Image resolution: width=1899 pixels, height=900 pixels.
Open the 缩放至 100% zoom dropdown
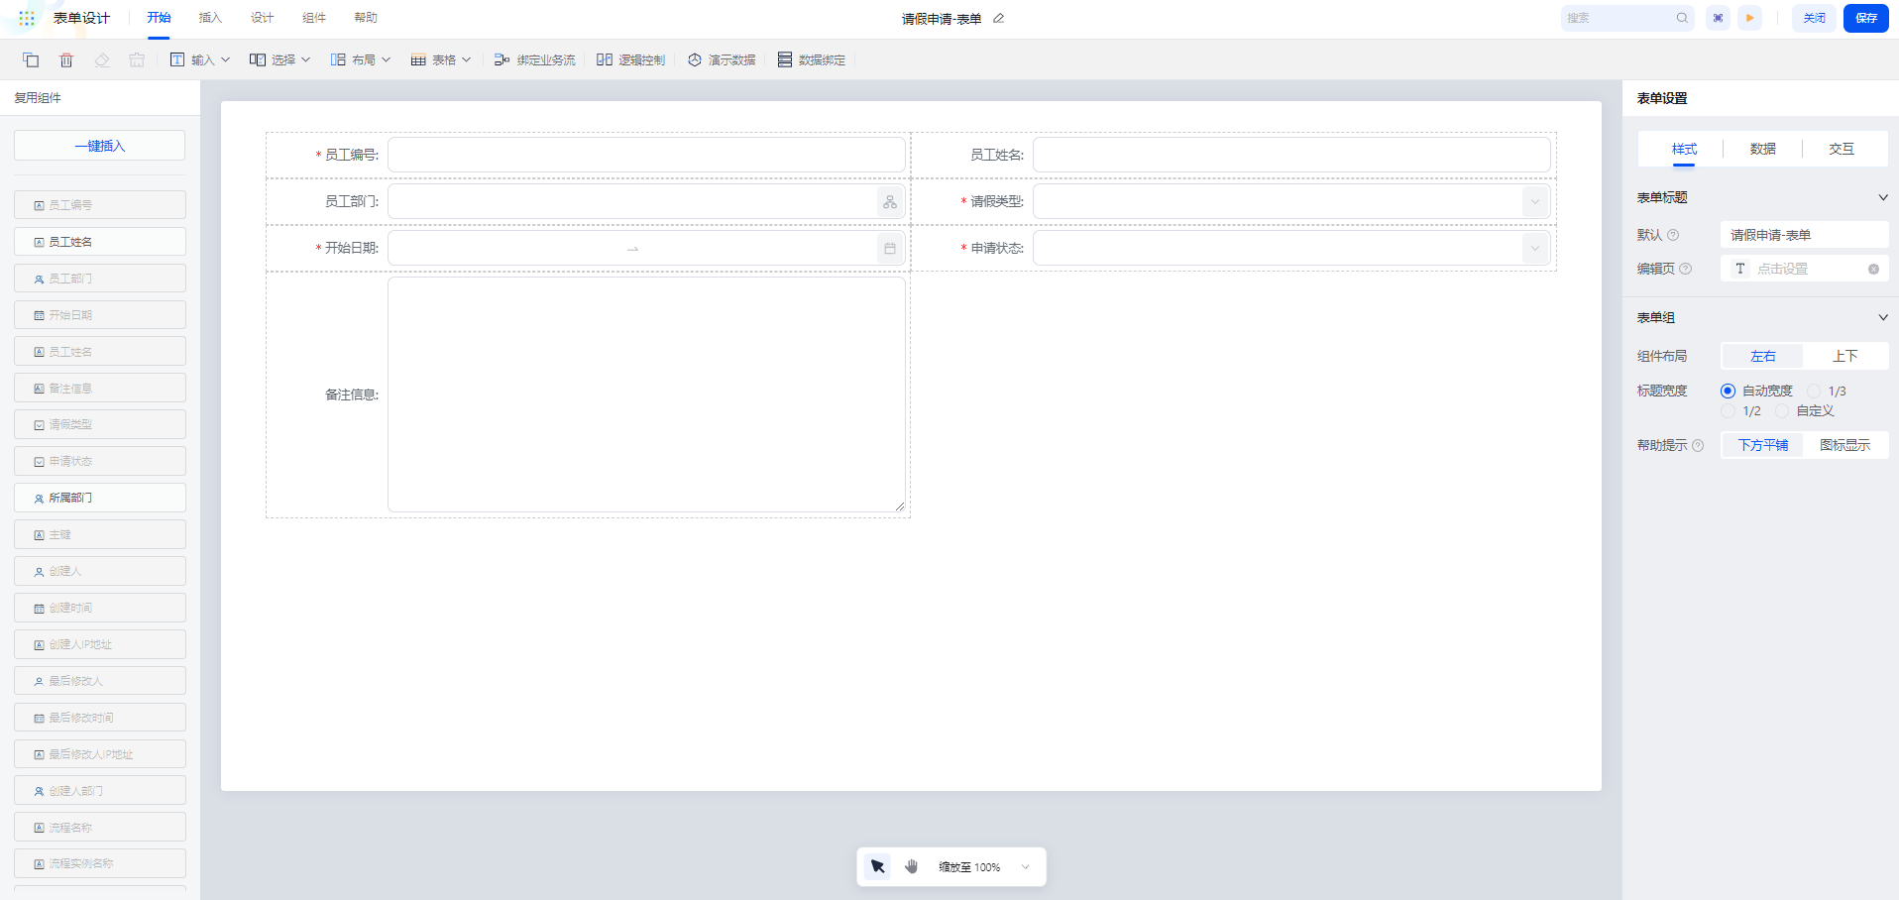point(984,866)
